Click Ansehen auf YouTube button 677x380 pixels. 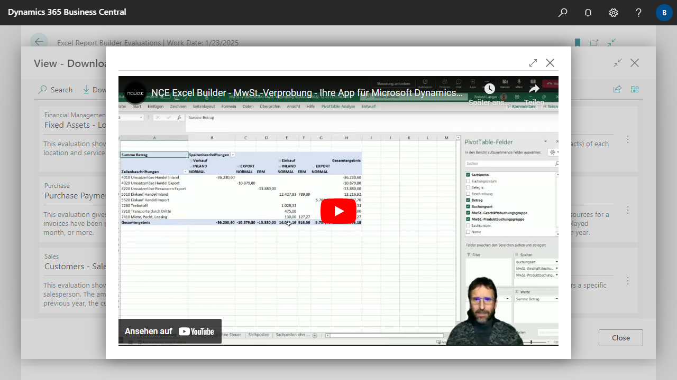(170, 331)
